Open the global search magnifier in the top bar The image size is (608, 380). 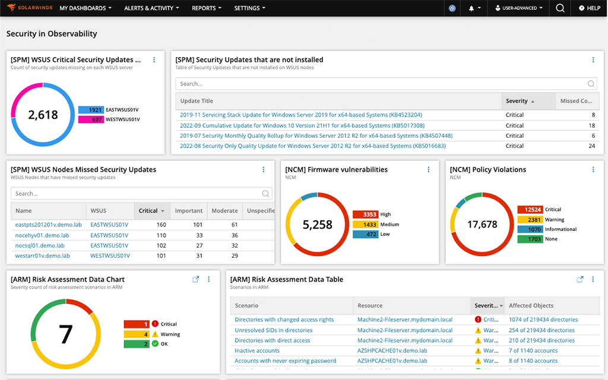[x=559, y=8]
